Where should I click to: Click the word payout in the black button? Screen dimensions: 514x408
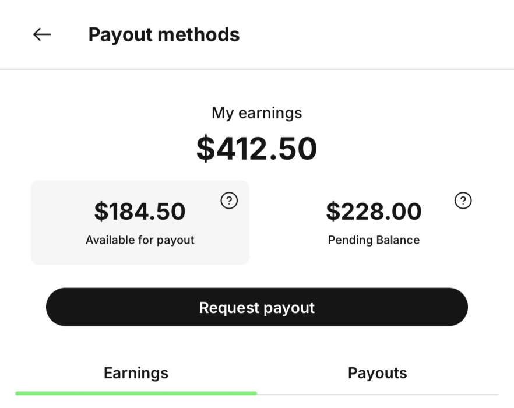click(289, 308)
